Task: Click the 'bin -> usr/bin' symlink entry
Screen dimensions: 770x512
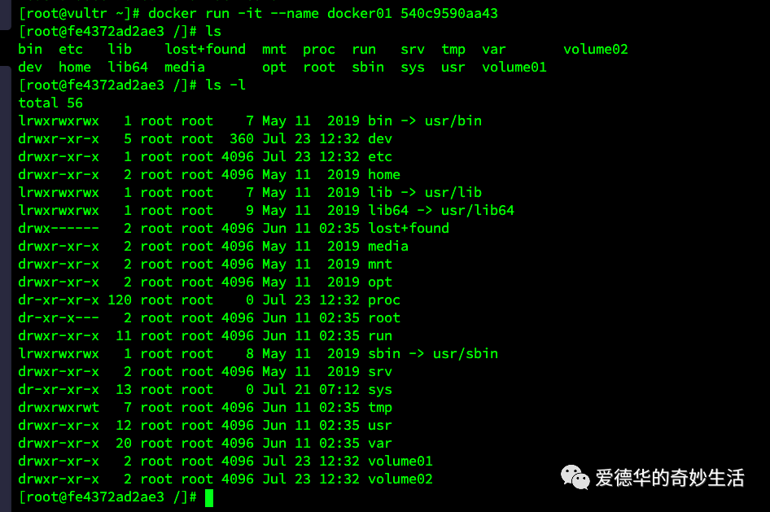Action: 425,120
